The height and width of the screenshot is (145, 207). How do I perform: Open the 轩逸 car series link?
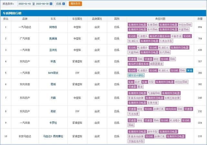click(53, 61)
